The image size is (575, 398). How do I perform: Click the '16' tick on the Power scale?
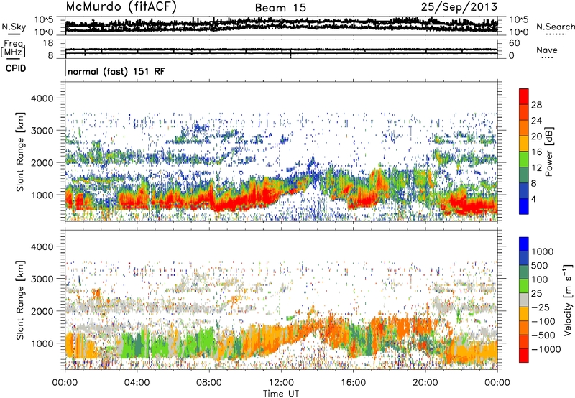tap(536, 152)
